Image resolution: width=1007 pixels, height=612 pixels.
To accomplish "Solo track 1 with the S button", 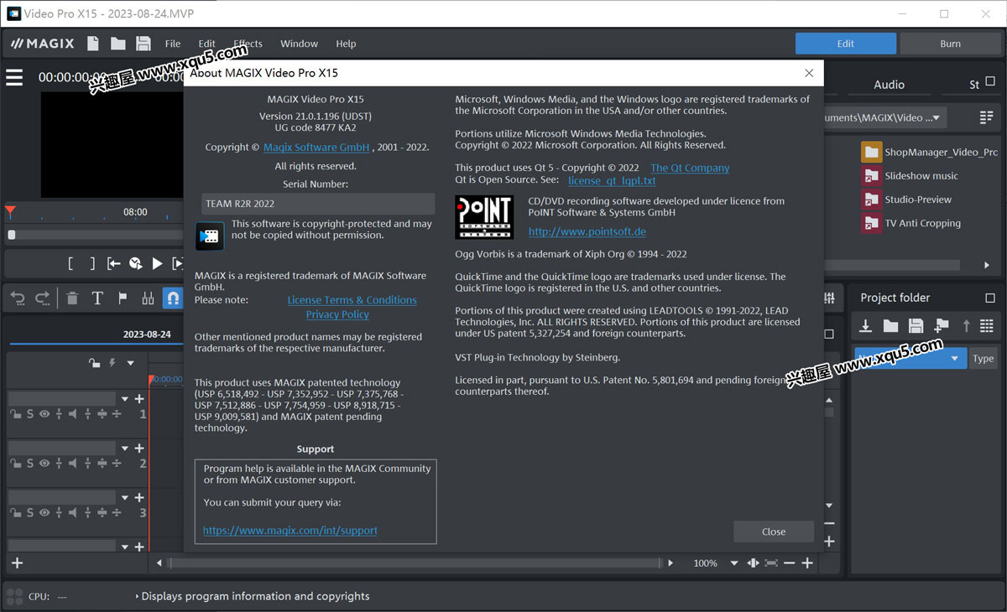I will click(x=30, y=414).
